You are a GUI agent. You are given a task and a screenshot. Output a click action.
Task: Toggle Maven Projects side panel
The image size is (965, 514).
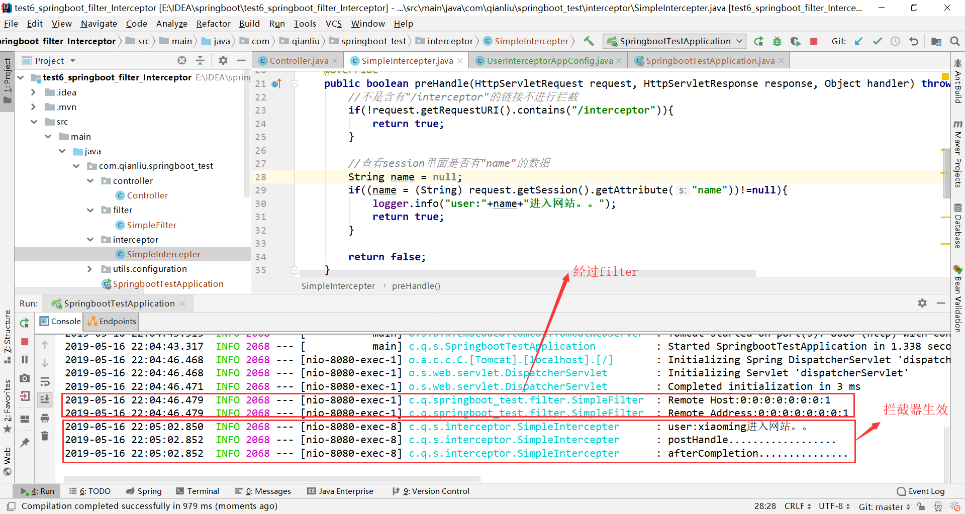tap(958, 154)
